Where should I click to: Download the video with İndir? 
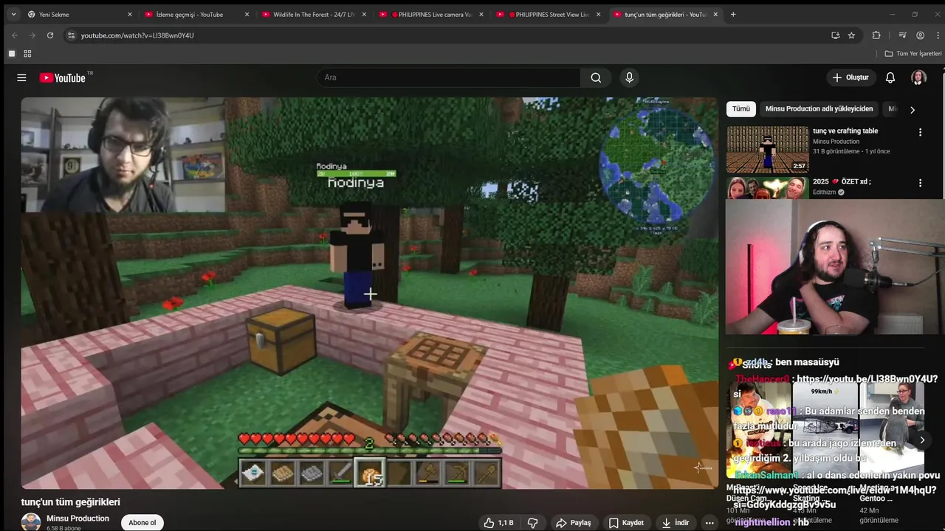click(x=676, y=523)
